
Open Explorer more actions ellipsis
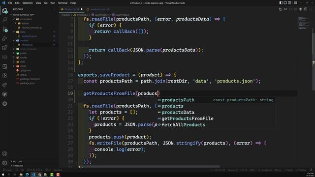54,9
